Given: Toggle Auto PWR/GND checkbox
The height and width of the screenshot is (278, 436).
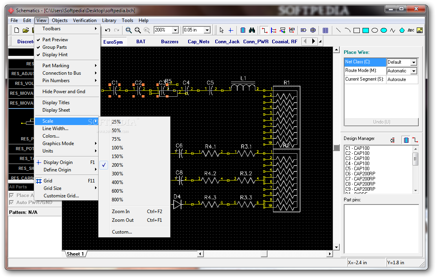Looking at the screenshot, I should [x=11, y=203].
